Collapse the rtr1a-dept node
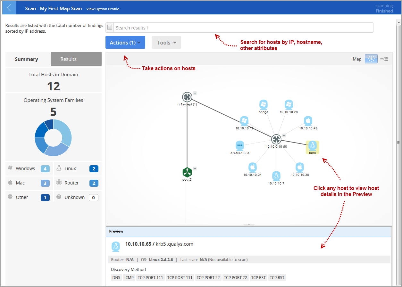 [195, 93]
